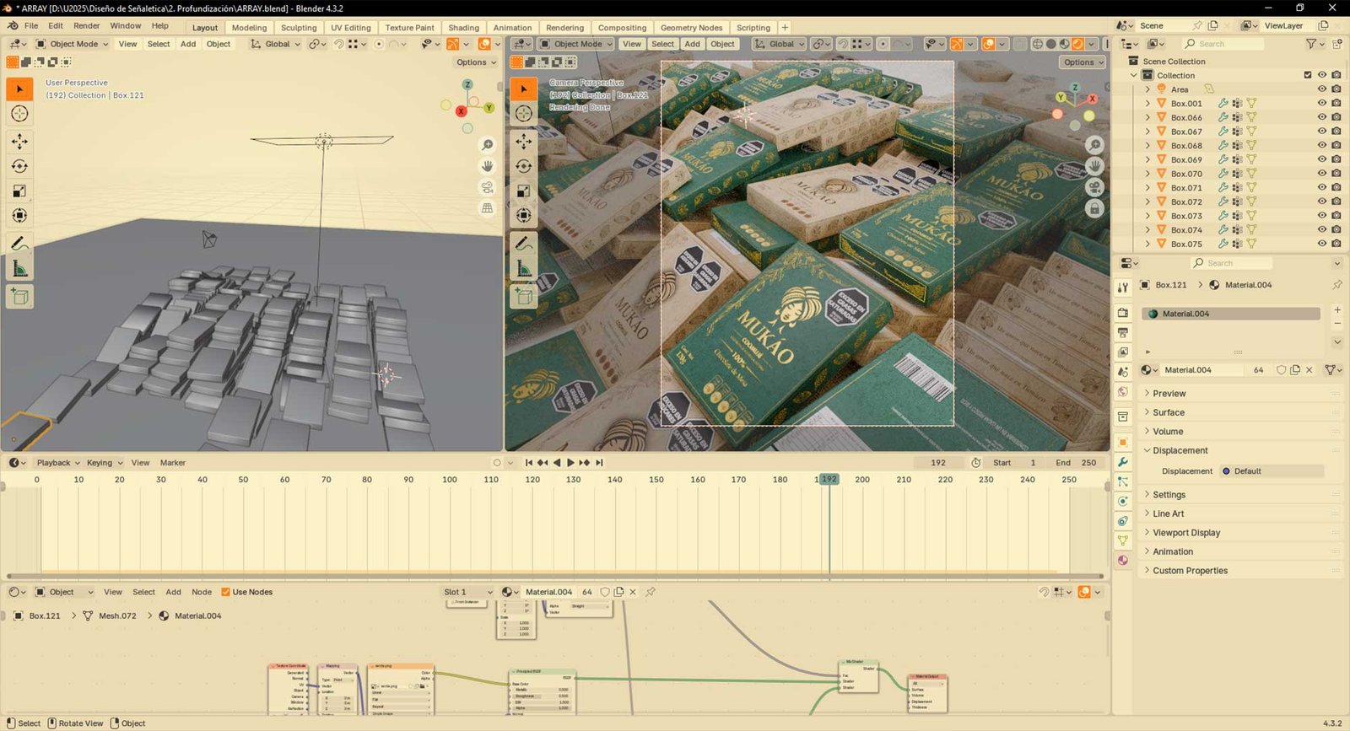Add a new collection in the outliner

pyautogui.click(x=1336, y=44)
